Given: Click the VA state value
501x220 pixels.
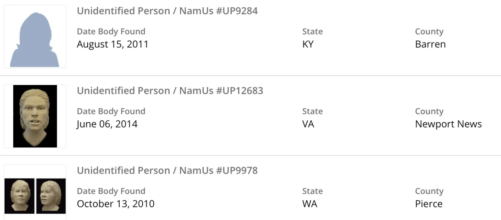Looking at the screenshot, I should 308,124.
